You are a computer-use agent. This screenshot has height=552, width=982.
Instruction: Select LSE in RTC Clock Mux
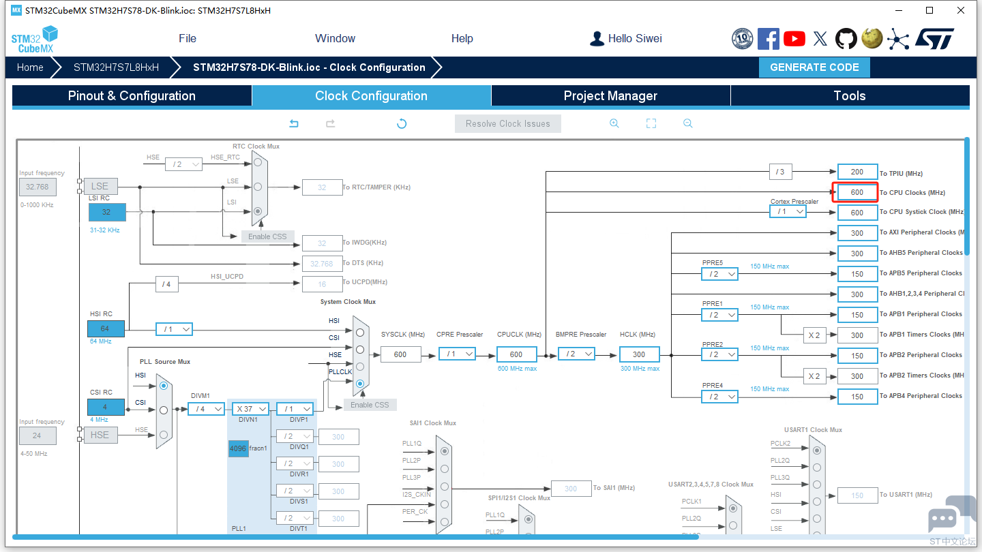258,186
